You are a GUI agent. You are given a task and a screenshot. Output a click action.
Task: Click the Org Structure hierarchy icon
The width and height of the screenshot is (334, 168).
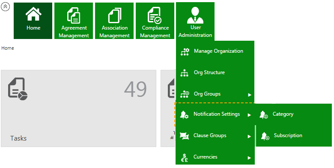(185, 73)
